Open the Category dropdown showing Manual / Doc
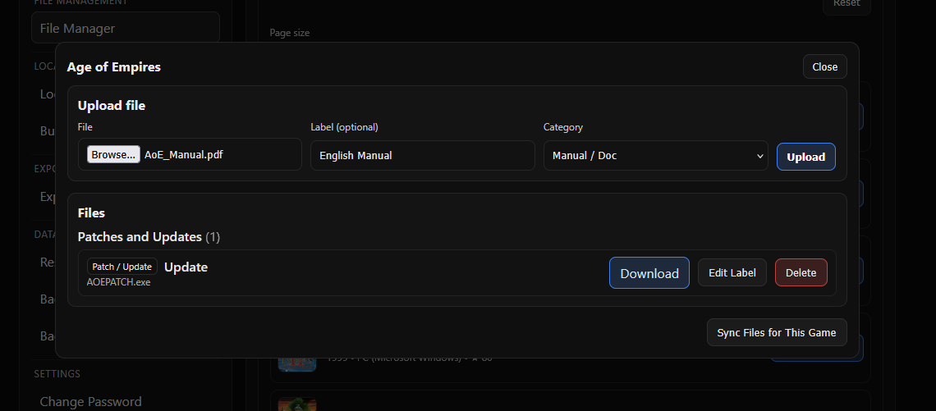 click(655, 156)
